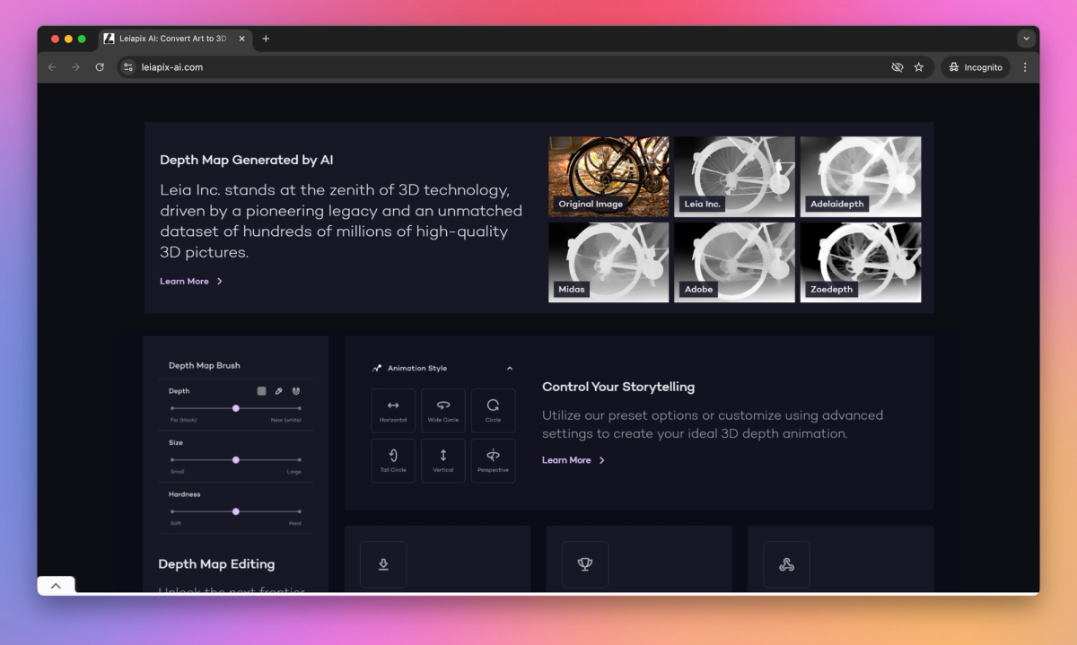Select the Vertical animation style

[x=443, y=461]
